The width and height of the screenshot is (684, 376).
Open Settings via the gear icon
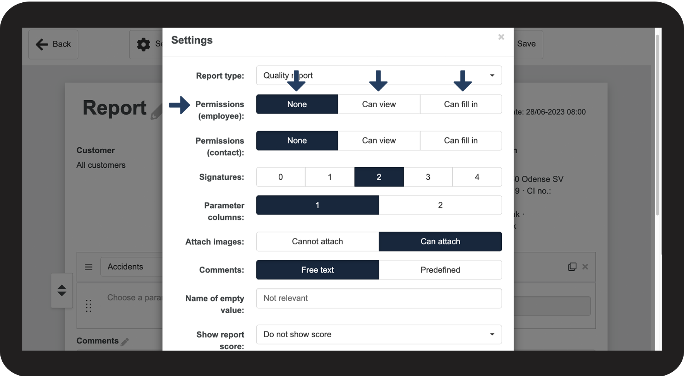(144, 45)
